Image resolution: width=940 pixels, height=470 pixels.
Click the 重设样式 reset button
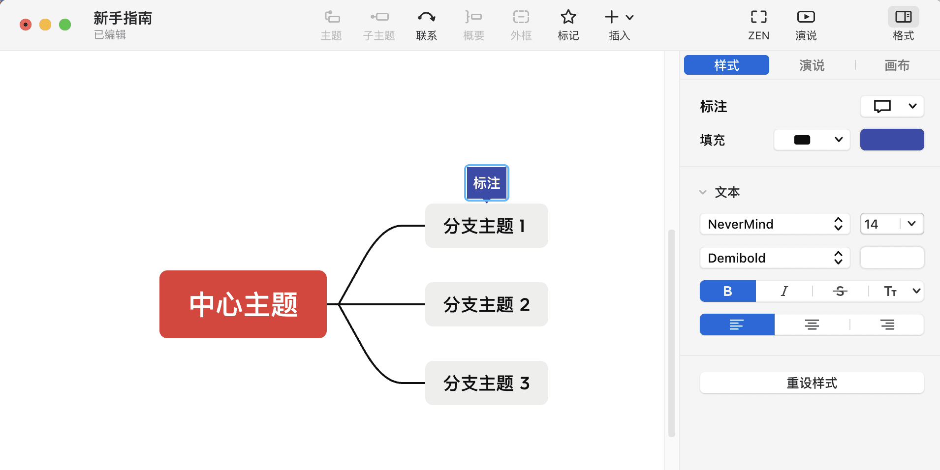(811, 383)
